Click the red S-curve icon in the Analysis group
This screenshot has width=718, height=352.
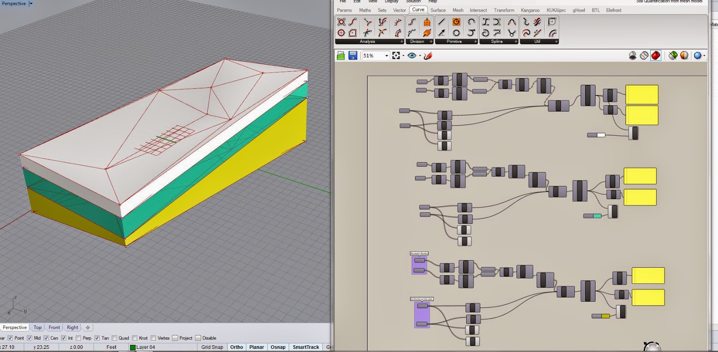(x=353, y=22)
